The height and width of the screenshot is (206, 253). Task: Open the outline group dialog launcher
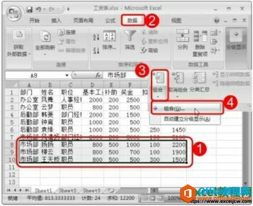coord(249,106)
